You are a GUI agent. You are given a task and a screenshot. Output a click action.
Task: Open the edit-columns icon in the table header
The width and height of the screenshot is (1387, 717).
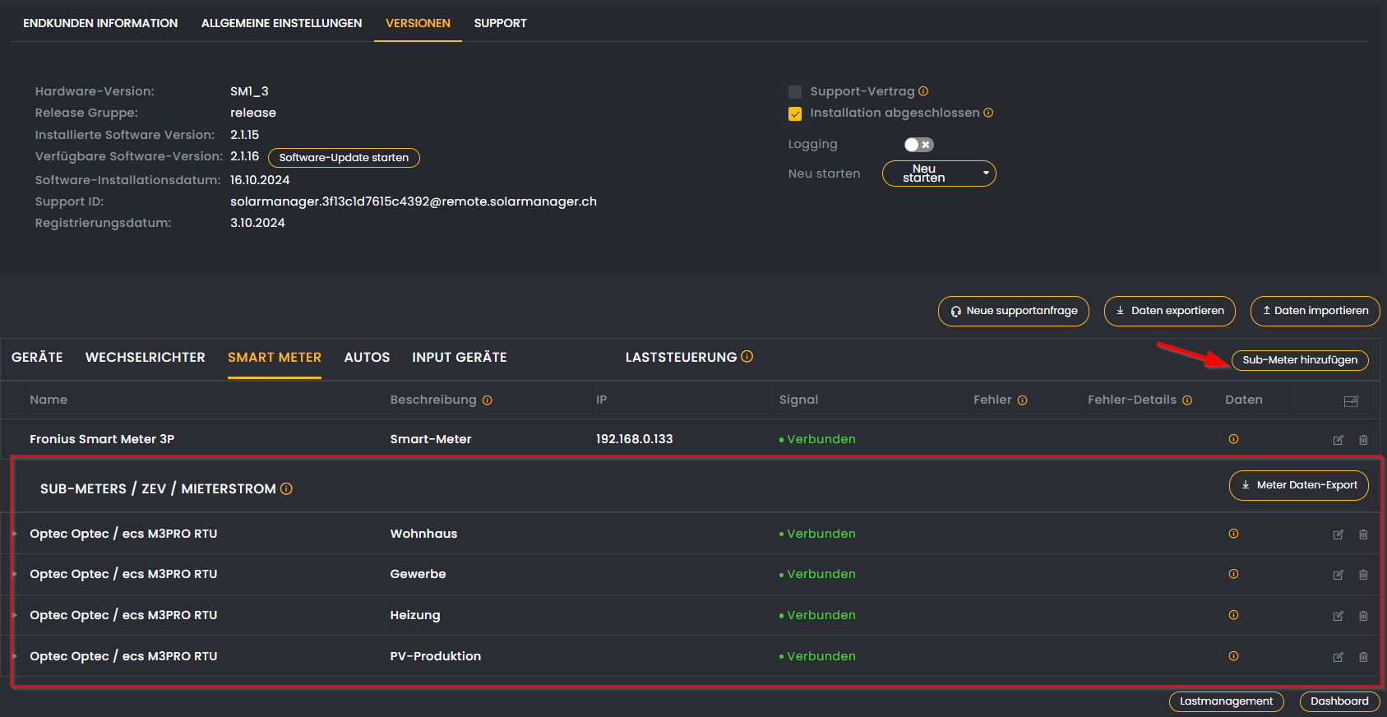(1351, 401)
